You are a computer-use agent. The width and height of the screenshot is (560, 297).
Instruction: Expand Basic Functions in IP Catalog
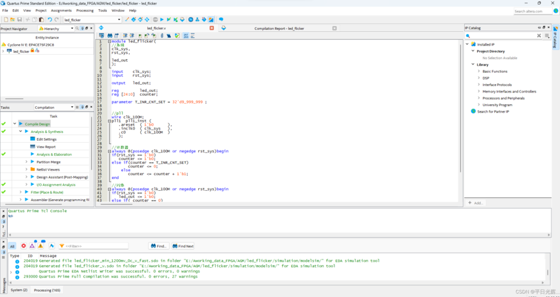(x=479, y=72)
